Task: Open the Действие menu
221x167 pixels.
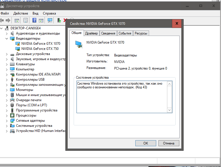Action: pos(21,13)
